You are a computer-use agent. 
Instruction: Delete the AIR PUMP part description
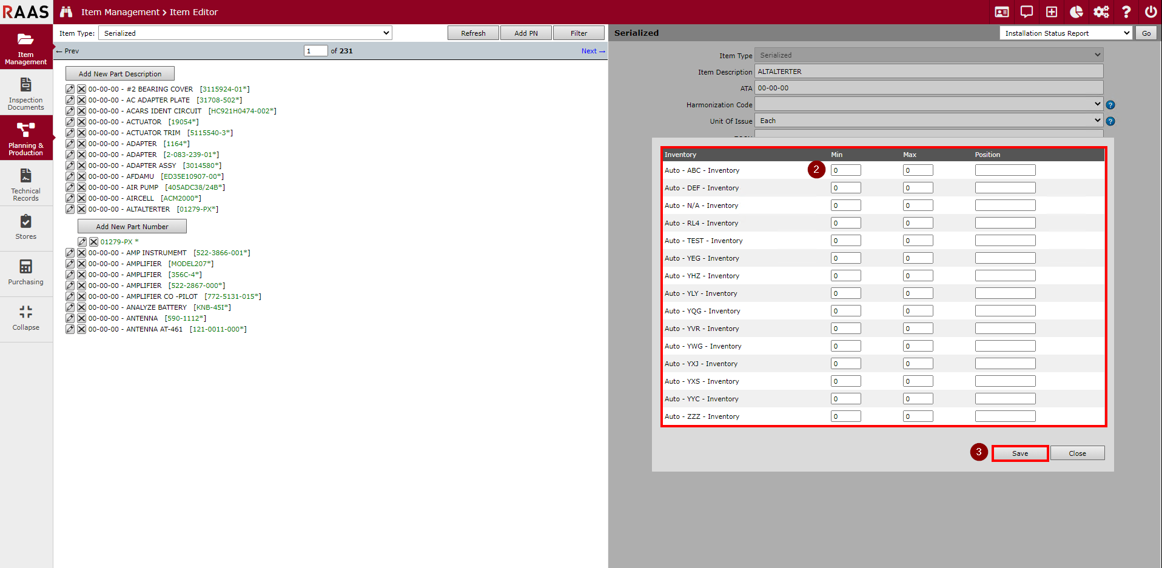coord(81,187)
